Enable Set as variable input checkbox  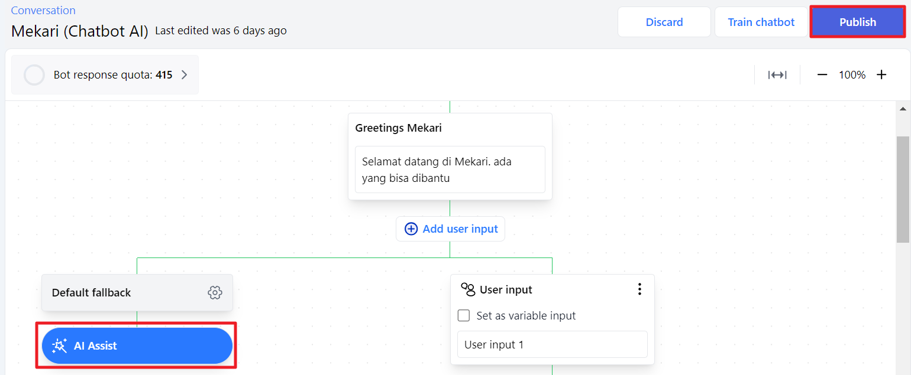point(464,315)
